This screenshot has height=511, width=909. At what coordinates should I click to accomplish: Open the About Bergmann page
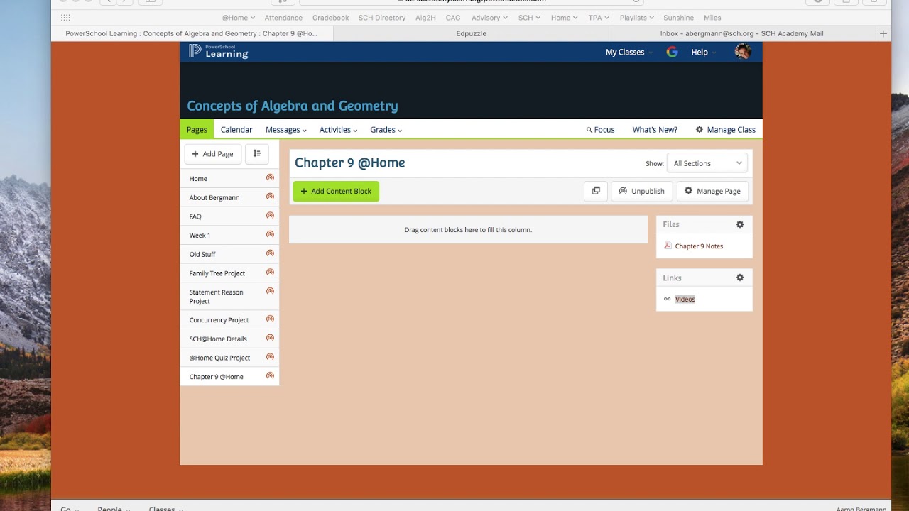tap(214, 197)
